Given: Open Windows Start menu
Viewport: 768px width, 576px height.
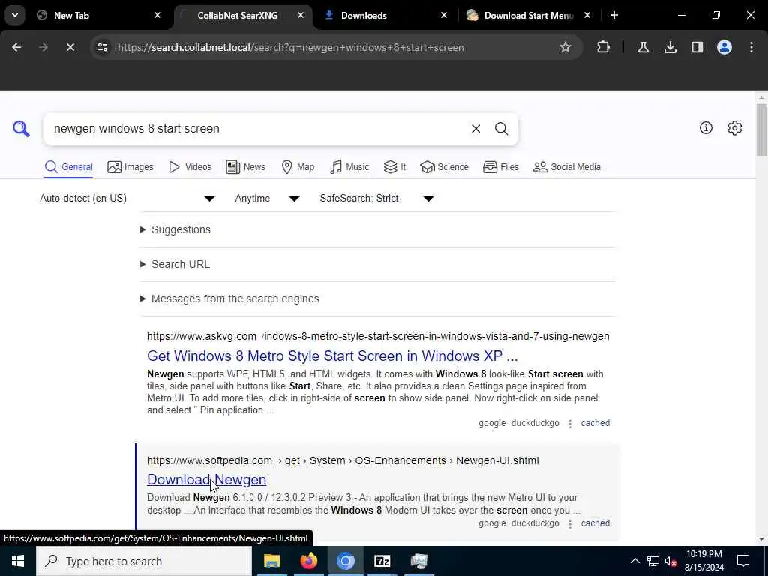Looking at the screenshot, I should [18, 561].
